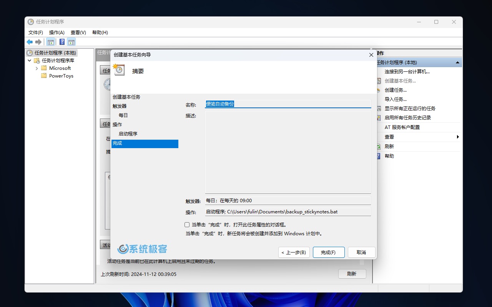This screenshot has height=307, width=492.
Task: Click the icon beside 创建任务...
Action: pos(378,90)
